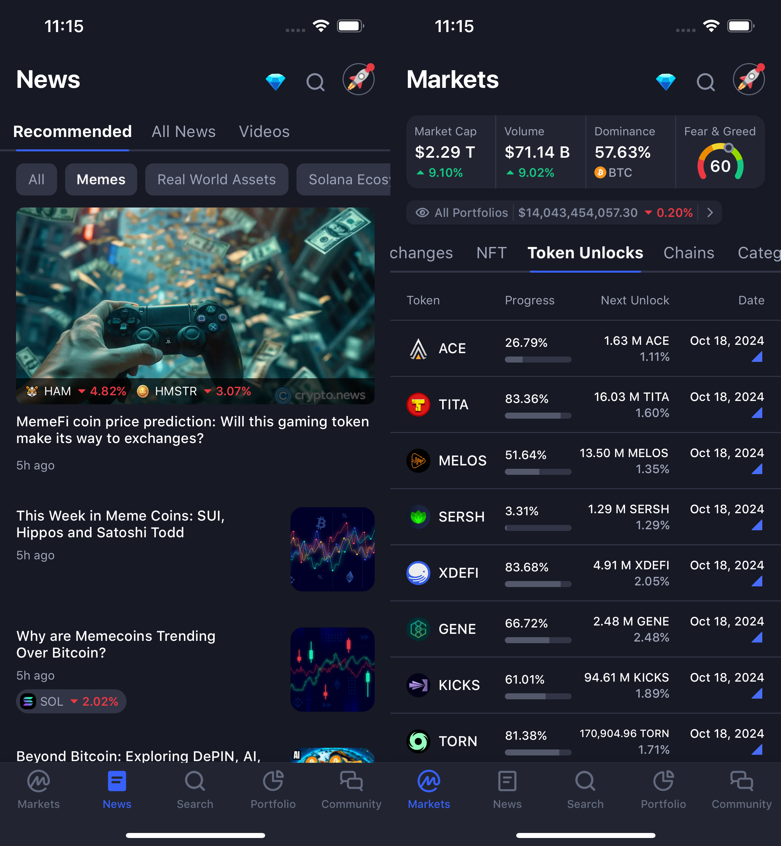Tap rocket profile avatar on Markets screen
This screenshot has width=781, height=846.
749,79
